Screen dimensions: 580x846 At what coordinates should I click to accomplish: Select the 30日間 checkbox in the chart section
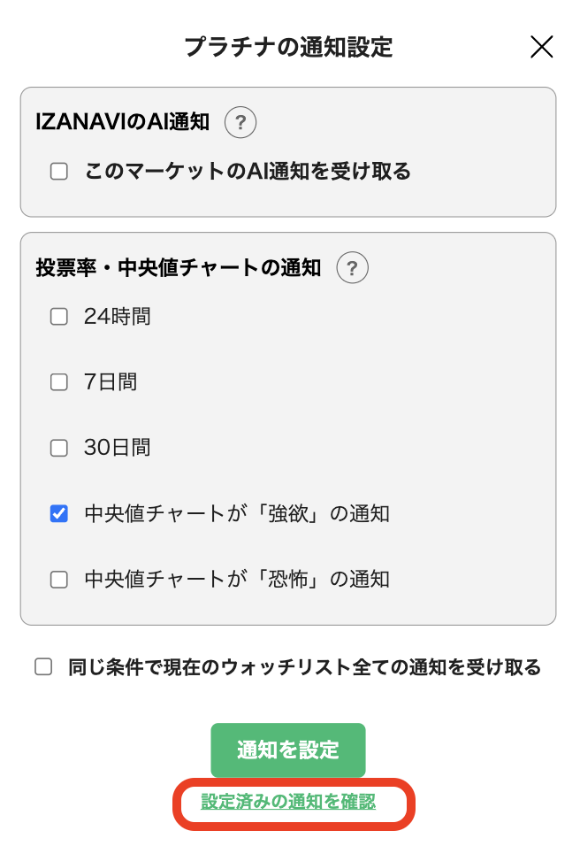pyautogui.click(x=58, y=448)
